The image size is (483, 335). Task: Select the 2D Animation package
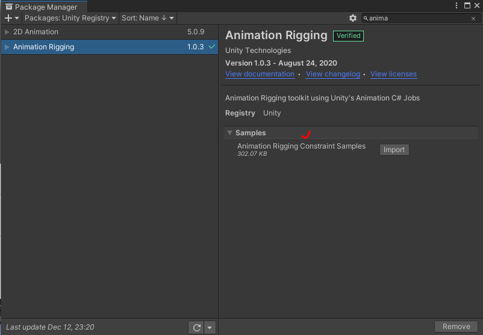tap(110, 32)
